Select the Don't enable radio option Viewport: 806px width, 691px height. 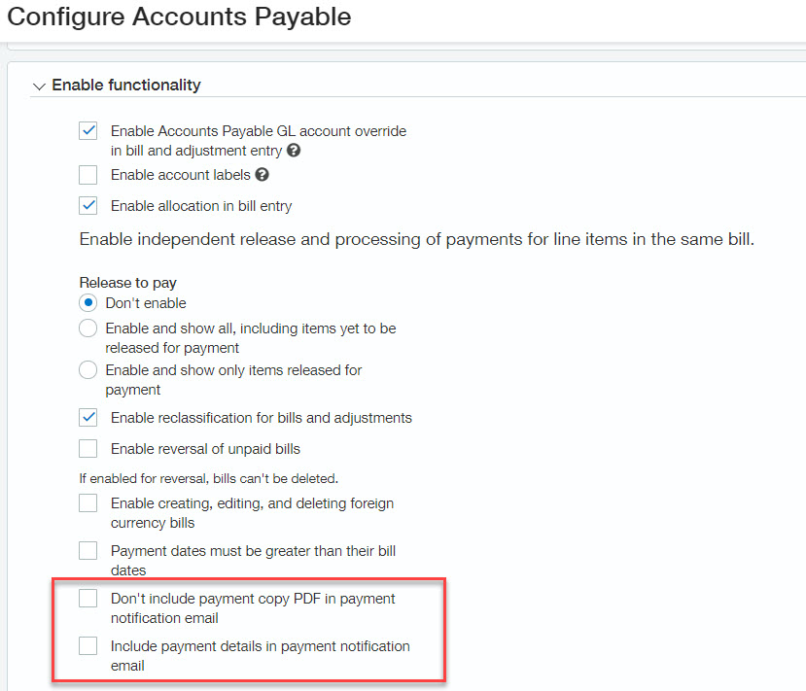(88, 303)
